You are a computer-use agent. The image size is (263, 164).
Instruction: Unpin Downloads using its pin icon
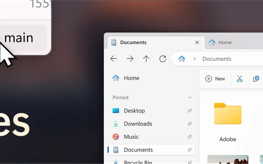[x=190, y=124]
